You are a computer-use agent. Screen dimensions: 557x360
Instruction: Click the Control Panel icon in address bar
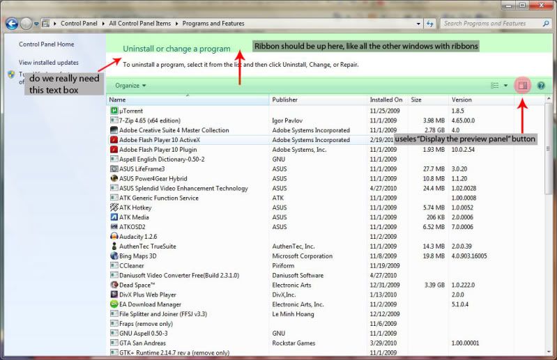46,24
